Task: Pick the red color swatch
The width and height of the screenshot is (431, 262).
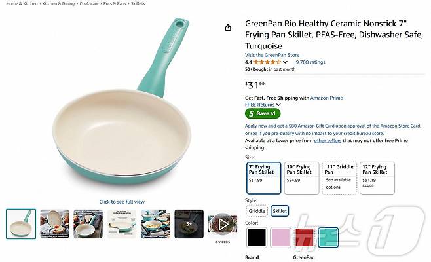Action: [305, 238]
